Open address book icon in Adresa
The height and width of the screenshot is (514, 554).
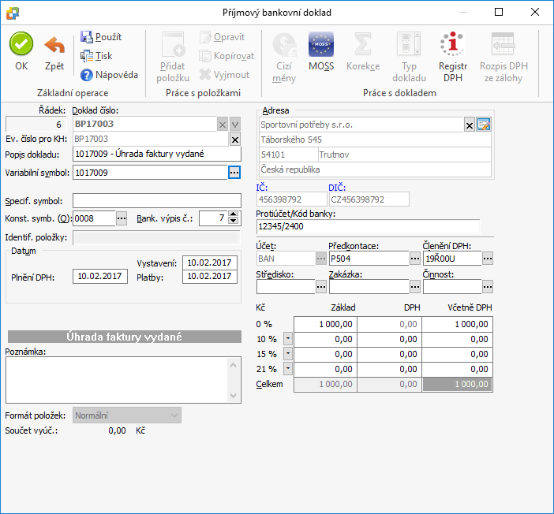click(x=484, y=125)
